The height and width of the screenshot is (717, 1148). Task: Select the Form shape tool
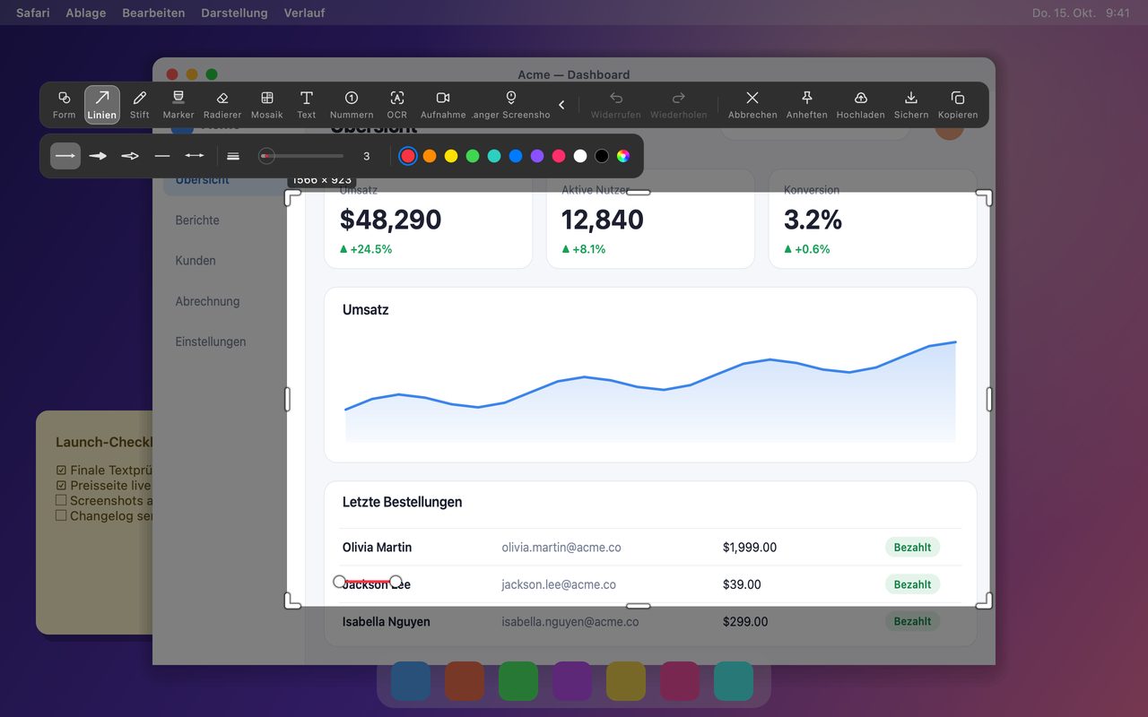point(64,104)
